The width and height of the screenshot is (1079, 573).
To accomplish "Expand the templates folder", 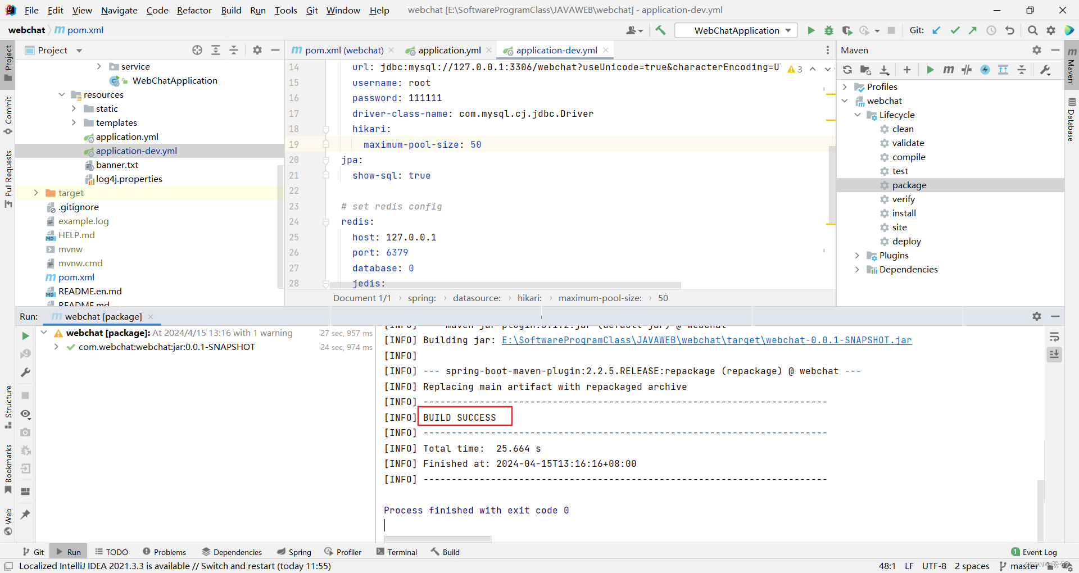I will pyautogui.click(x=74, y=122).
